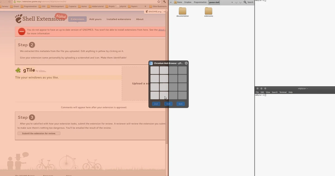
Task: Click Submit the extension for review
Action: (x=39, y=133)
